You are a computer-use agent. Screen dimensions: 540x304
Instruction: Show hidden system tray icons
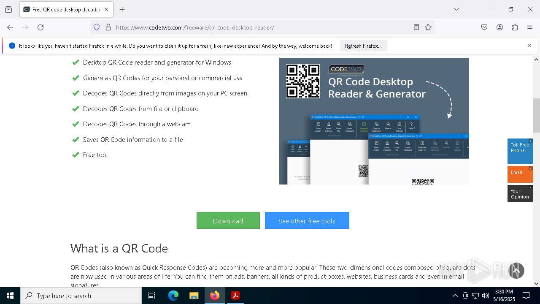point(455,296)
